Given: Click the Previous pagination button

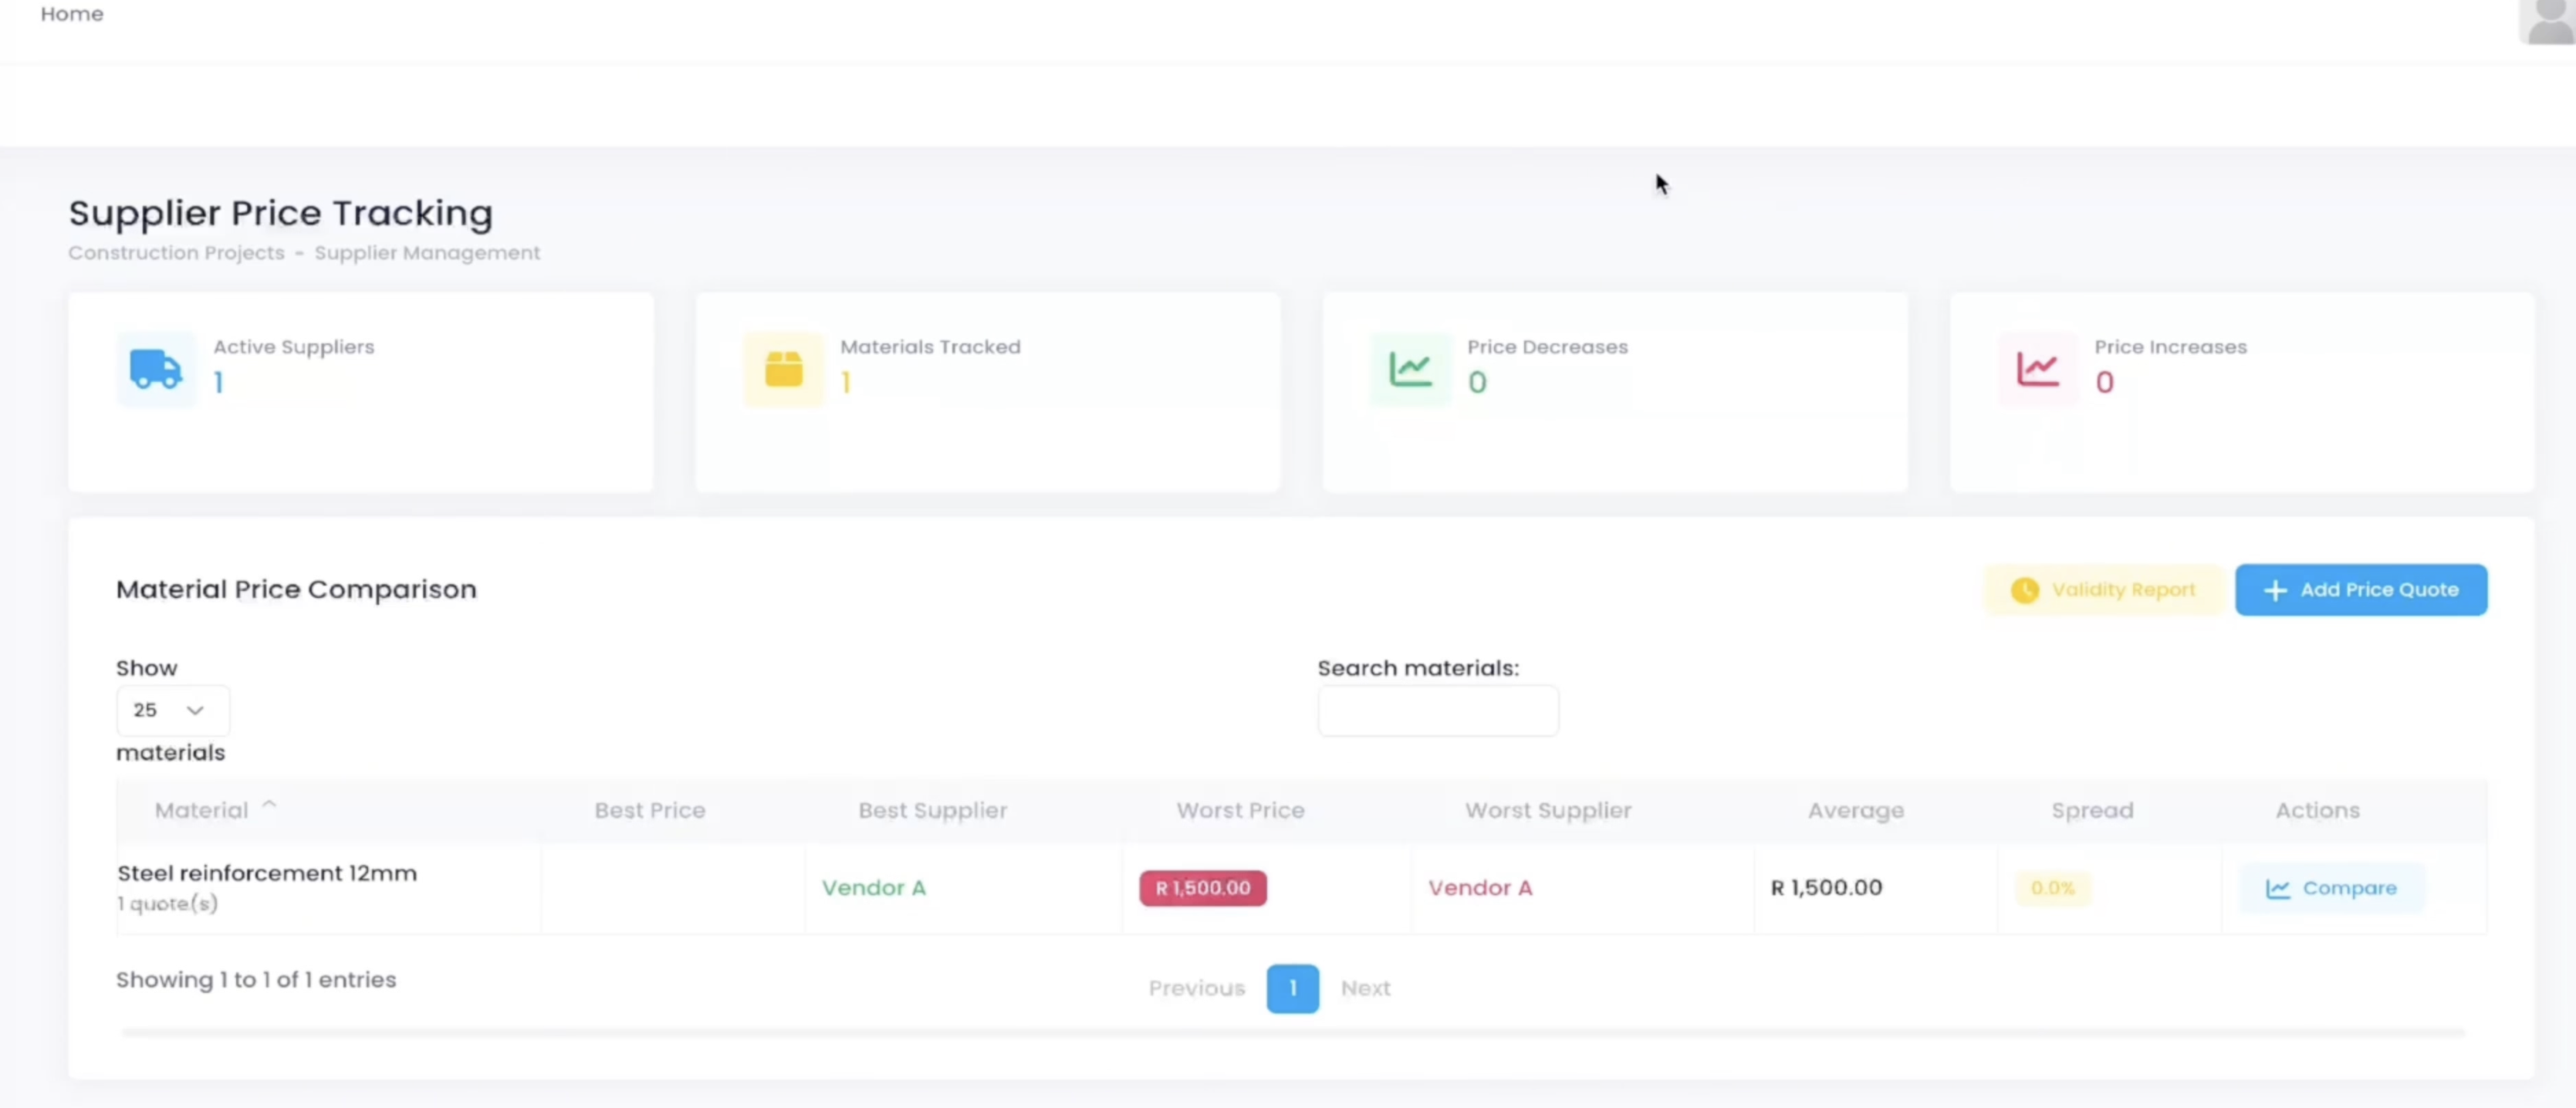Looking at the screenshot, I should [x=1196, y=988].
